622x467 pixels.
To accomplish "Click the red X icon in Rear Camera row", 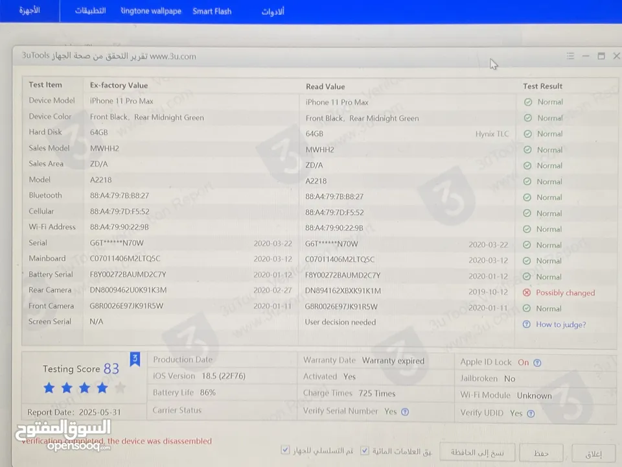I will pyautogui.click(x=526, y=293).
